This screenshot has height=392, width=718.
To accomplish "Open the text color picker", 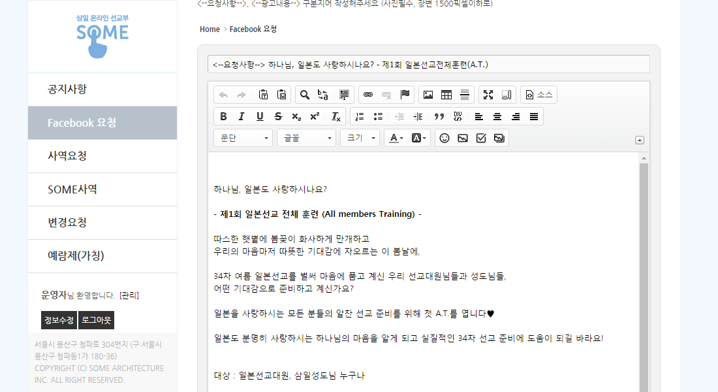I will click(394, 138).
